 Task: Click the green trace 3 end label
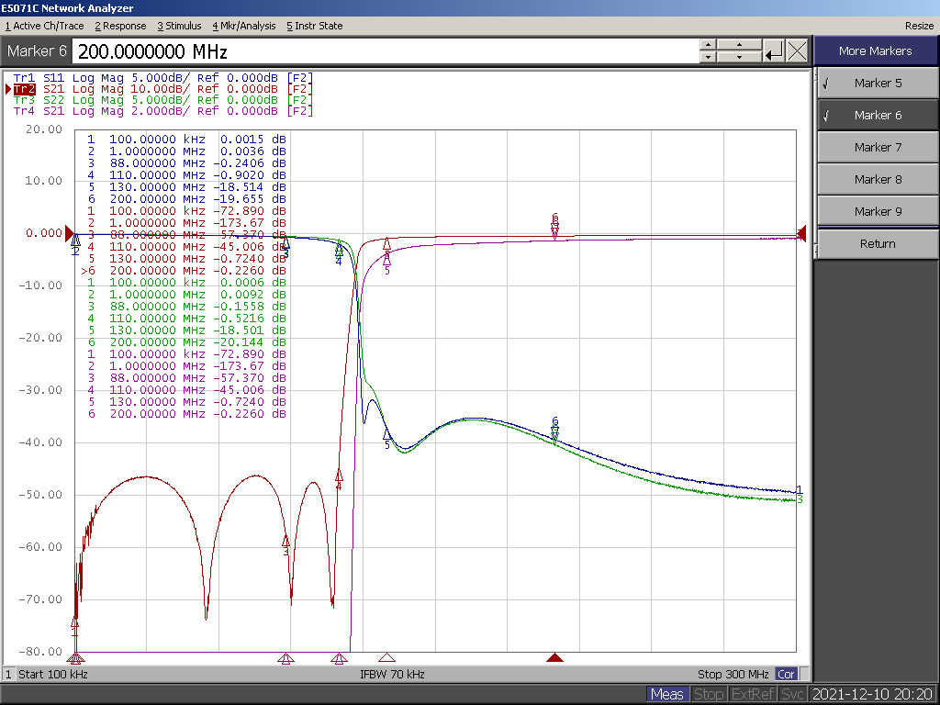(x=800, y=499)
